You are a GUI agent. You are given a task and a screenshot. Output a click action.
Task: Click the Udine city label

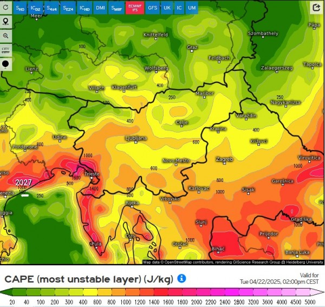click(60, 137)
